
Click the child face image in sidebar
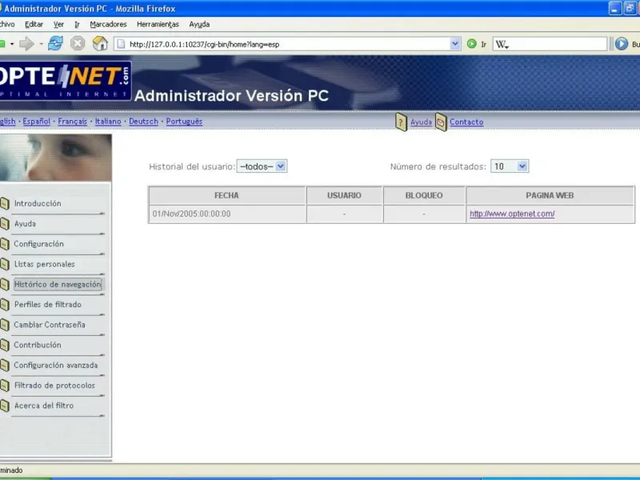[x=55, y=158]
